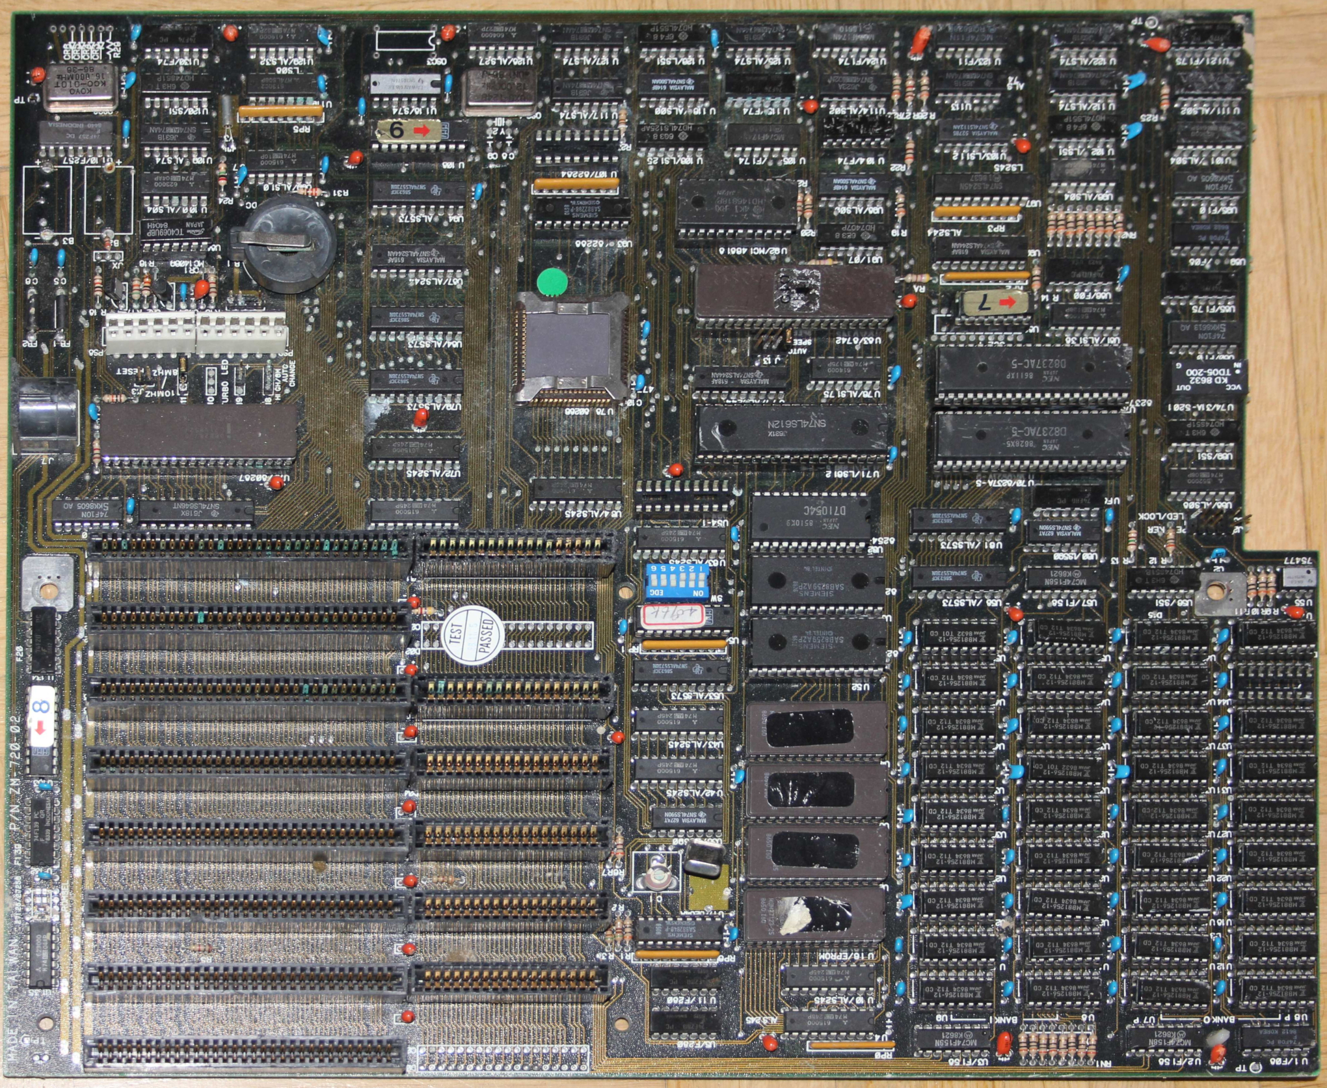The image size is (1327, 1088).
Task: Click the red arrow on label 7
Action: 1007,302
